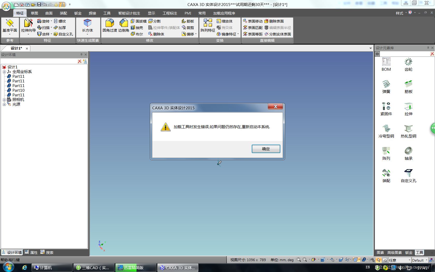Open the 旋转 dropdown arrow
Image resolution: width=435 pixels, height=272 pixels.
(x=51, y=21)
